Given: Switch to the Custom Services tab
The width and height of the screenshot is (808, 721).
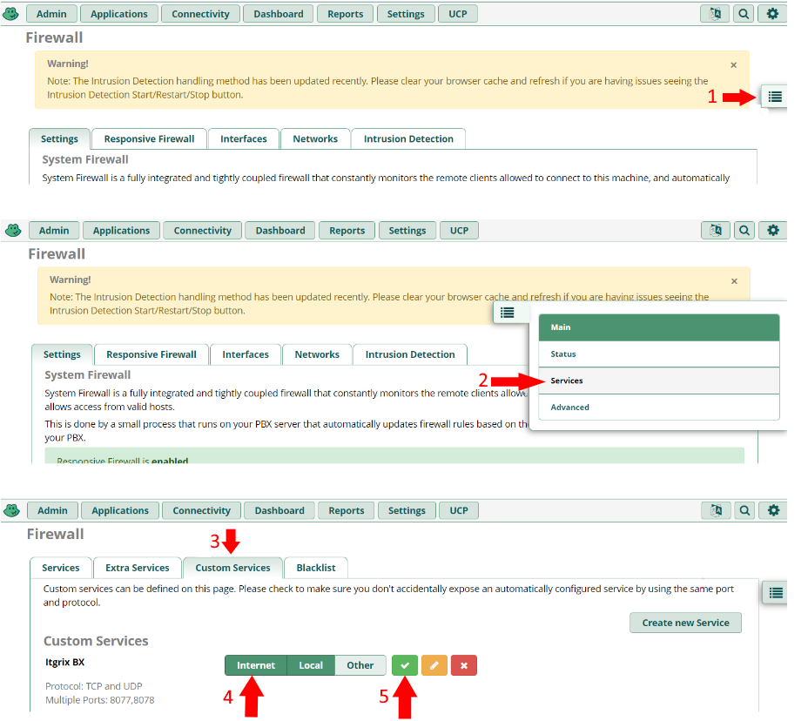Looking at the screenshot, I should click(232, 568).
